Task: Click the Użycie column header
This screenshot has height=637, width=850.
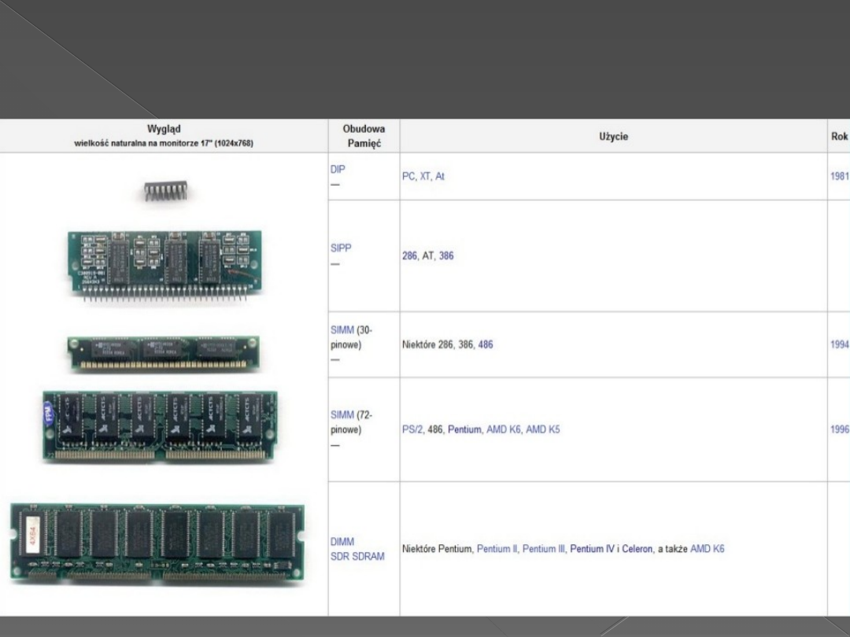Action: (x=613, y=137)
